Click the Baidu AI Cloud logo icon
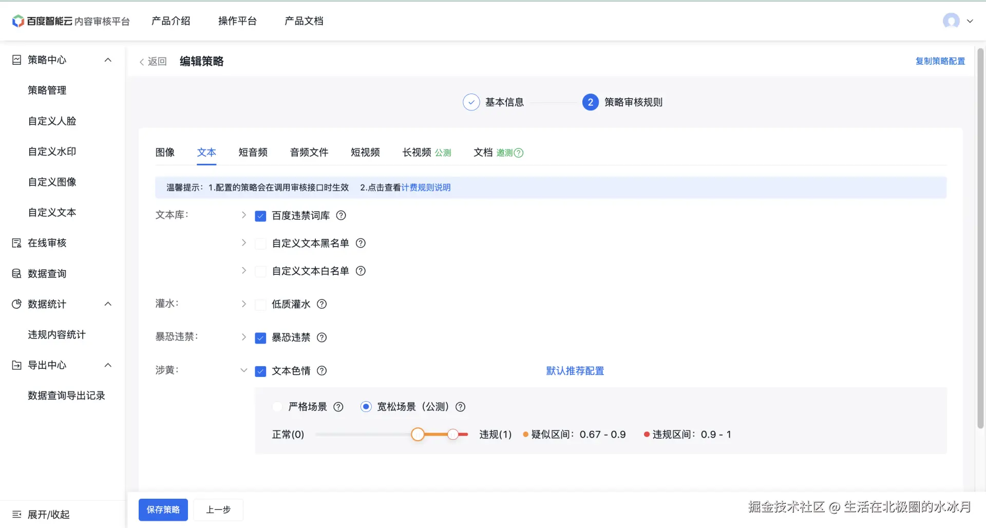Image resolution: width=986 pixels, height=528 pixels. [x=18, y=21]
